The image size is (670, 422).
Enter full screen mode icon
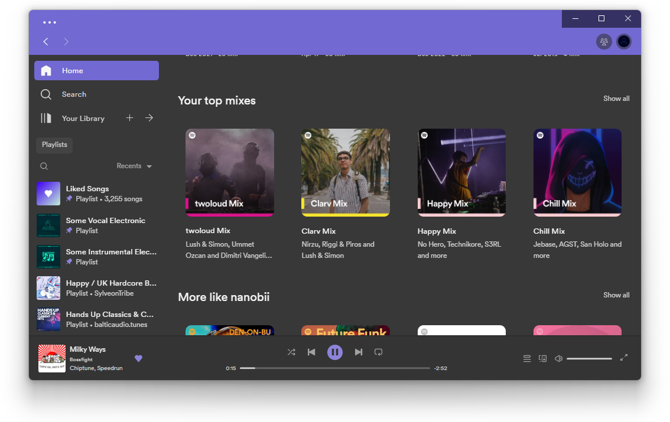pyautogui.click(x=624, y=358)
